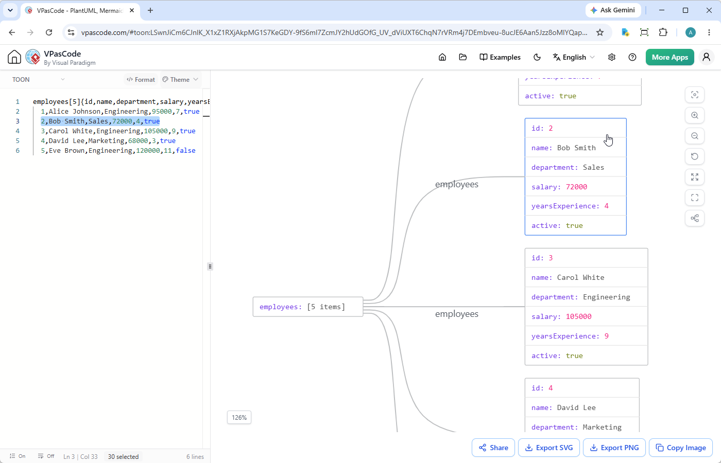721x463 pixels.
Task: Go to Home via header house icon
Action: click(442, 57)
